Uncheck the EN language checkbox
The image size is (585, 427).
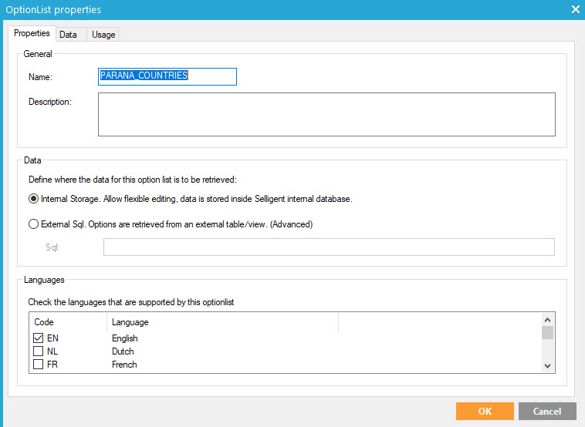[38, 338]
